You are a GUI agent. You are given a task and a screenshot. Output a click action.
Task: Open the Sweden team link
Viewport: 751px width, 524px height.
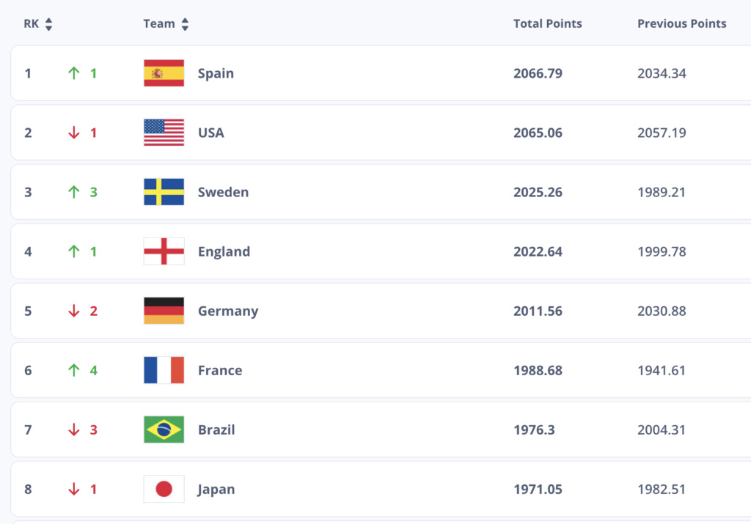(x=223, y=192)
